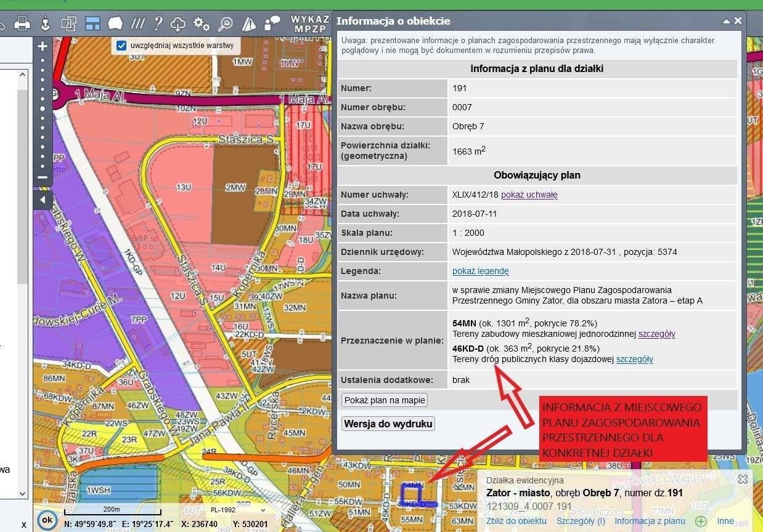This screenshot has height=532, width=763.
Task: Open the panel layout icon in toolbar
Action: click(92, 23)
